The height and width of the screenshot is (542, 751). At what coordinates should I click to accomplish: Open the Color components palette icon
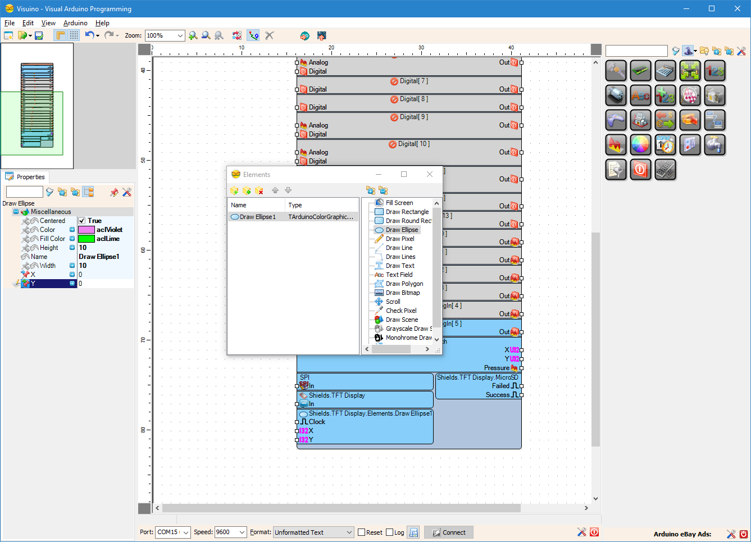(x=640, y=145)
